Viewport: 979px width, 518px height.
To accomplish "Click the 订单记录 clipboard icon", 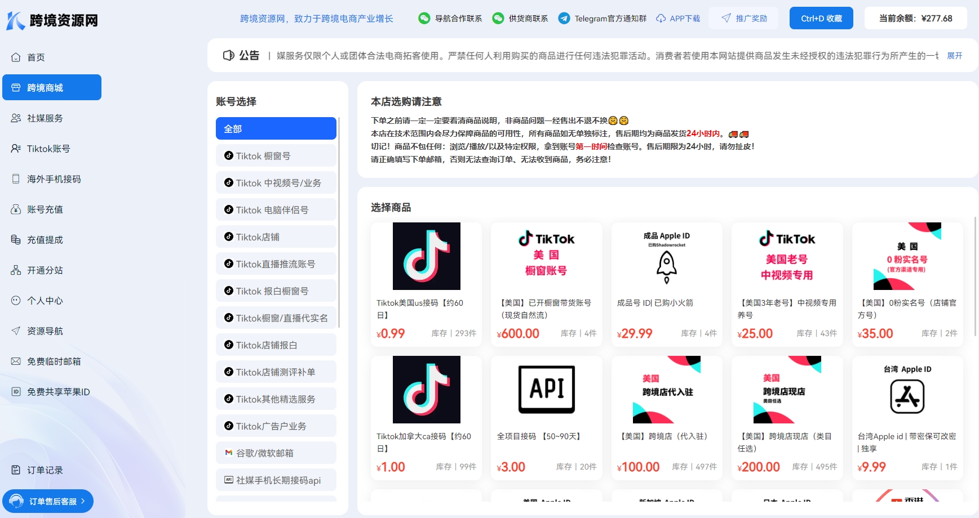I will pyautogui.click(x=16, y=470).
